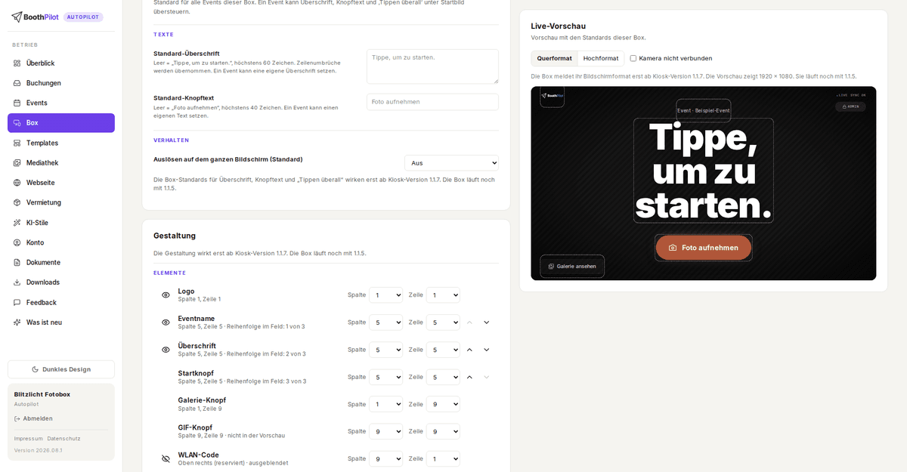
Task: Toggle visibility eye for Eventname element
Action: pyautogui.click(x=166, y=322)
